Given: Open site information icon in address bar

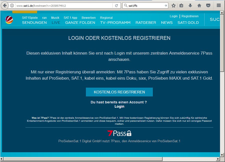Looking at the screenshot, I should tap(12, 6).
